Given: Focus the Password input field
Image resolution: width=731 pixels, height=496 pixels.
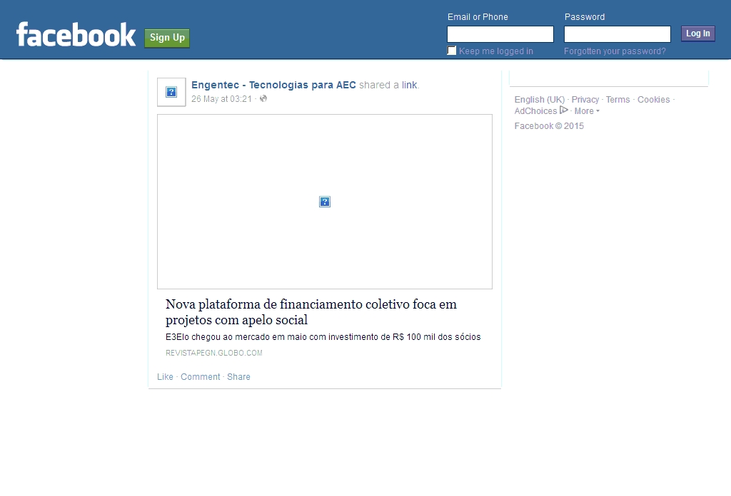Looking at the screenshot, I should 617,34.
